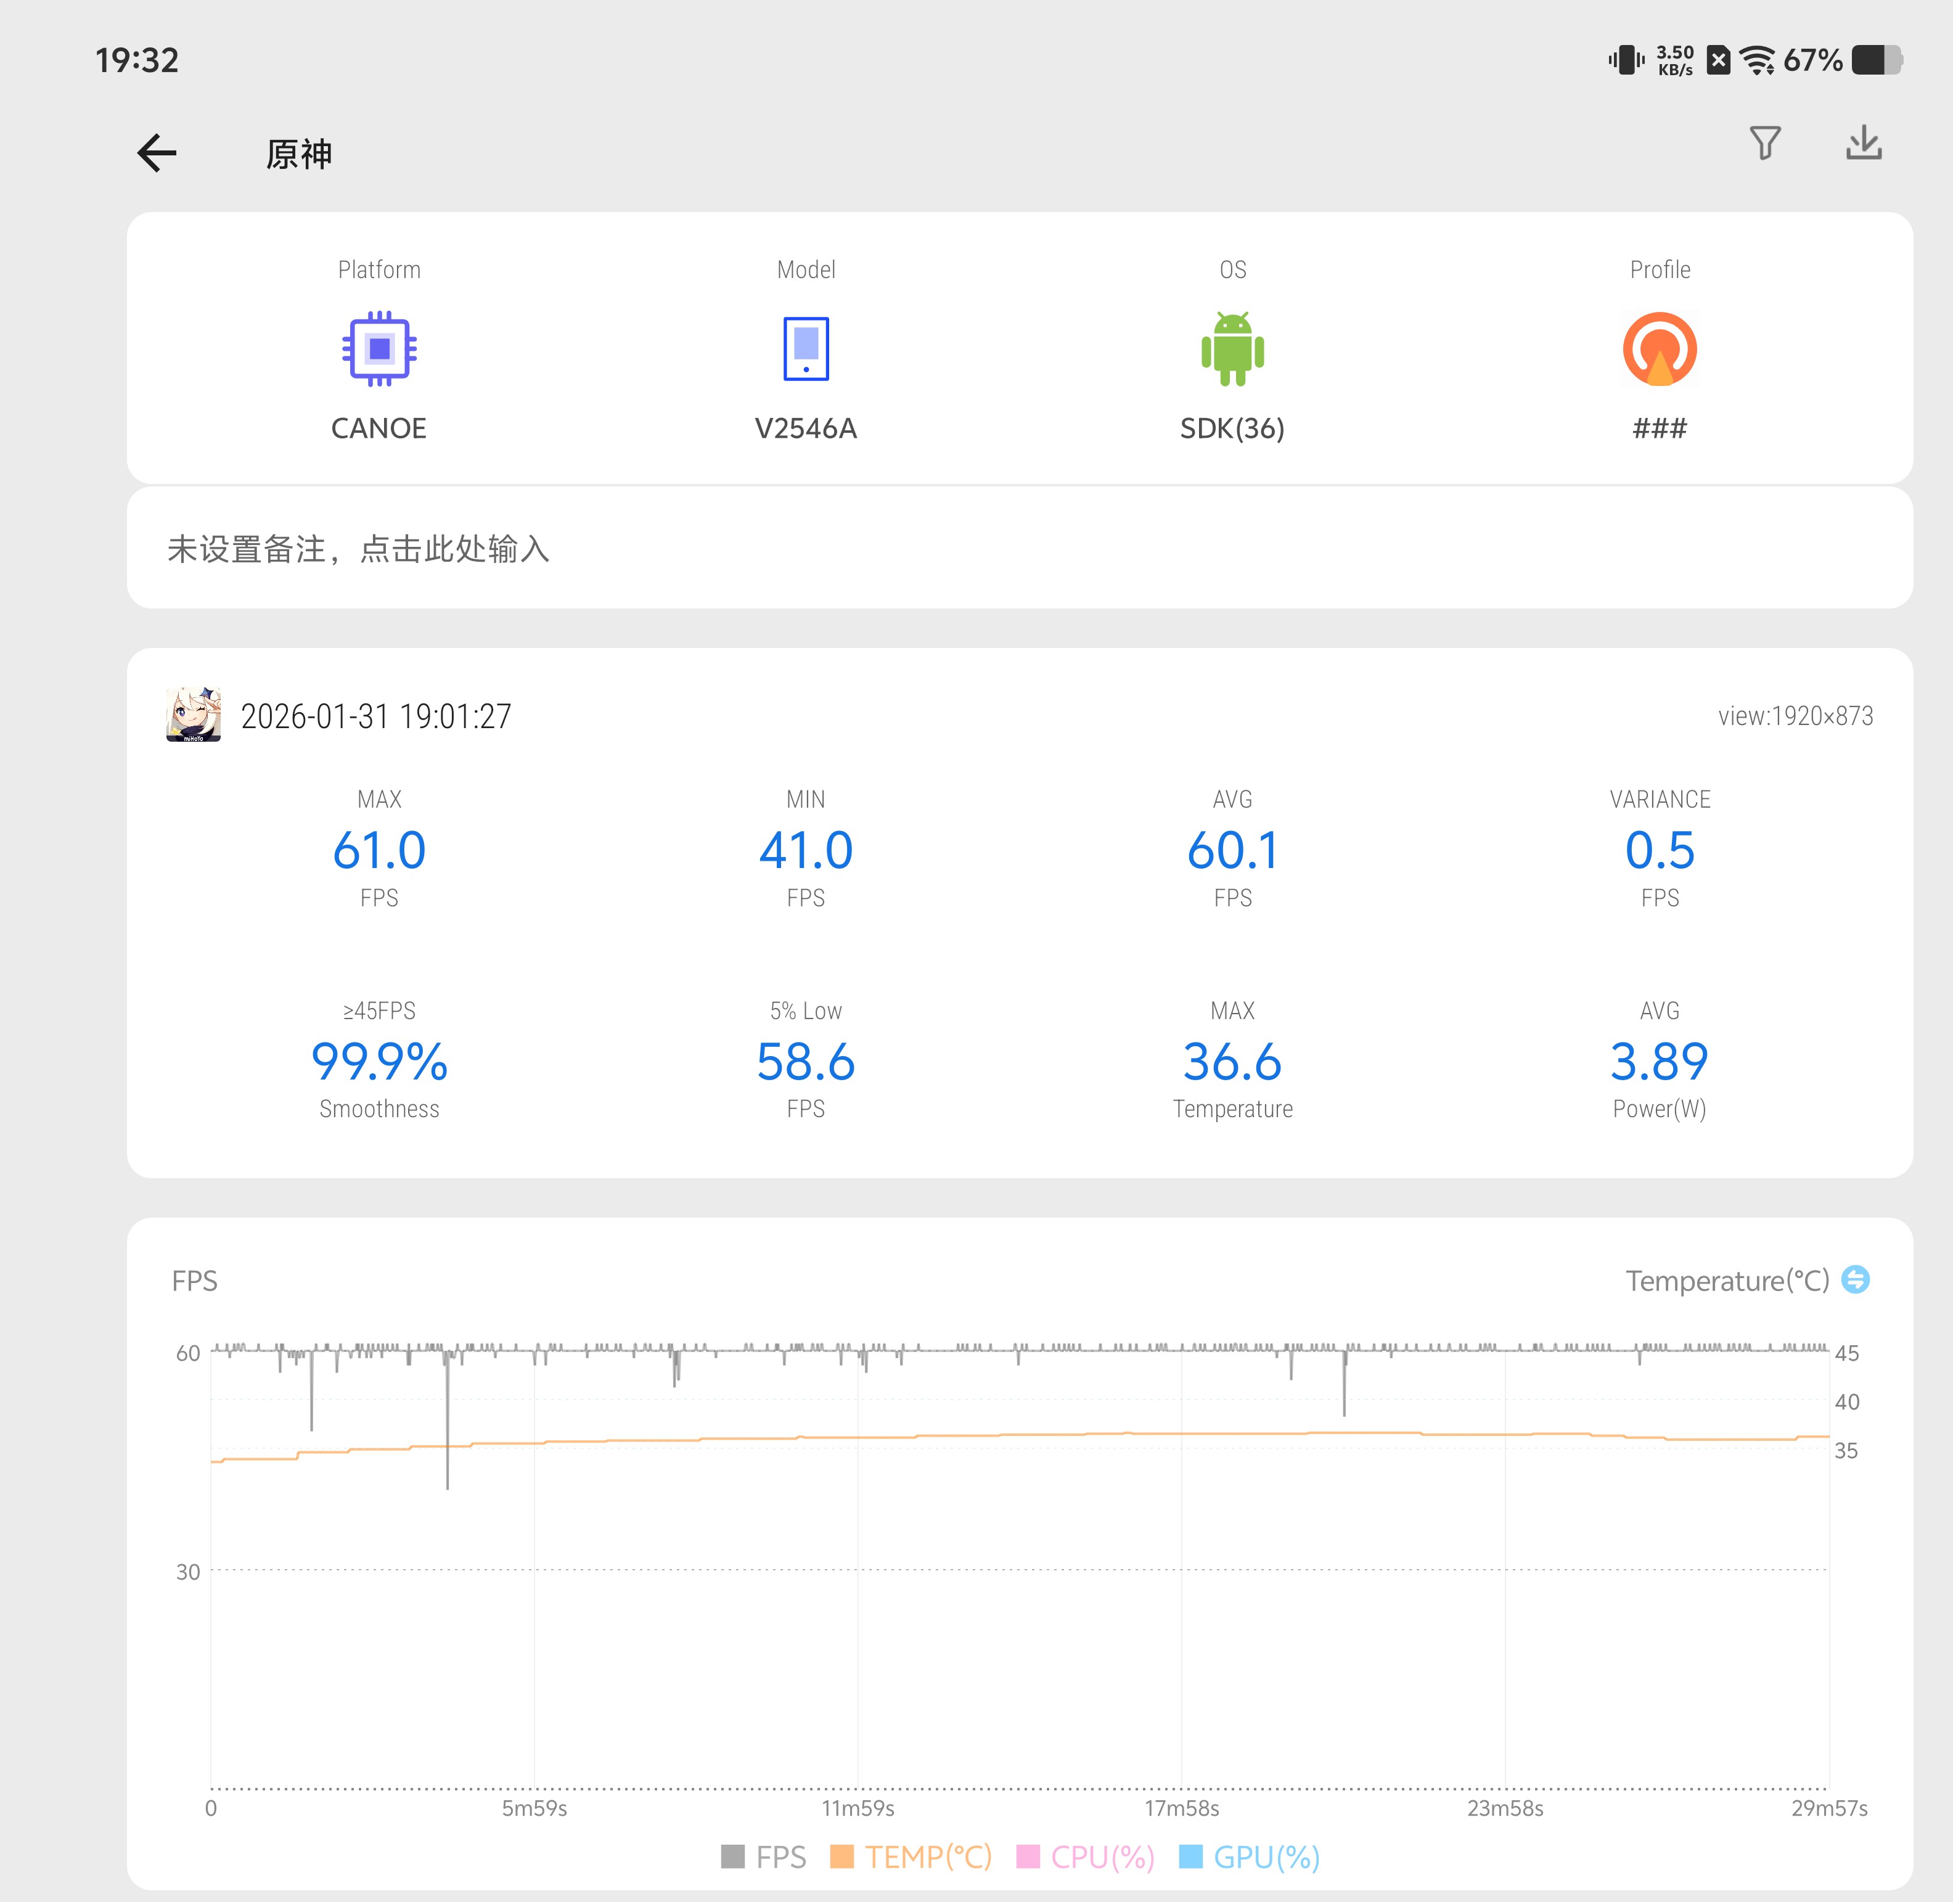
Task: Toggle the CPU(%) legend series
Action: (x=1086, y=1857)
